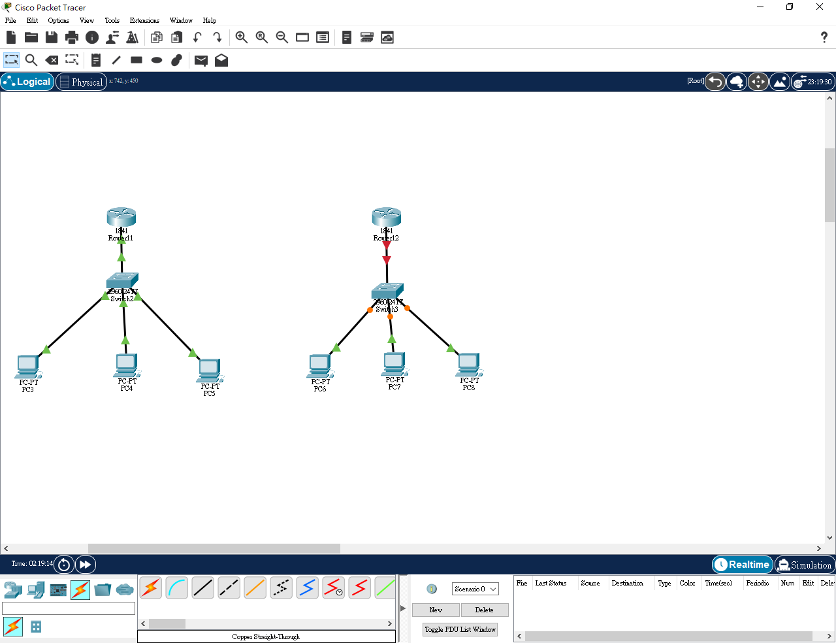Zoom in on the workspace
The image size is (836, 643).
242,37
